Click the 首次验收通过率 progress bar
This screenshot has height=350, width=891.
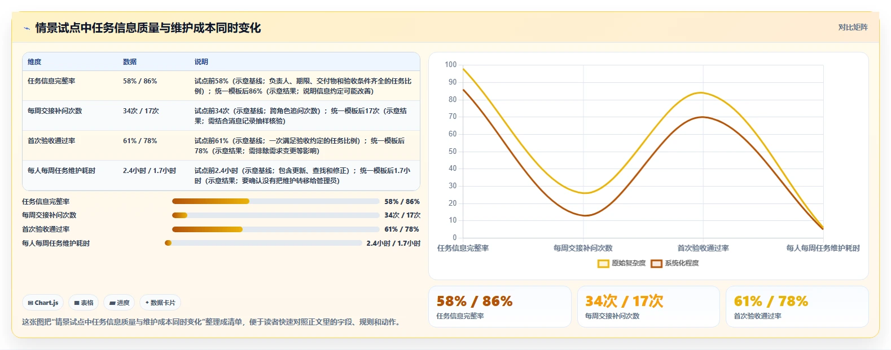click(275, 229)
